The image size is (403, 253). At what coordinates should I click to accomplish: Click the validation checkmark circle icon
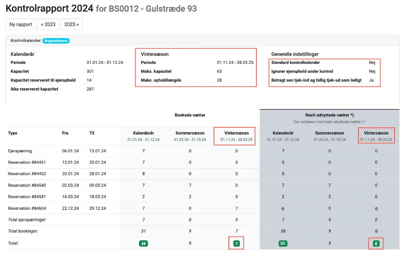click(364, 122)
